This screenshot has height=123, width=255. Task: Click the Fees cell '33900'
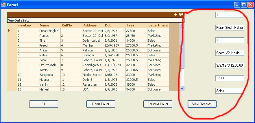tap(136, 75)
